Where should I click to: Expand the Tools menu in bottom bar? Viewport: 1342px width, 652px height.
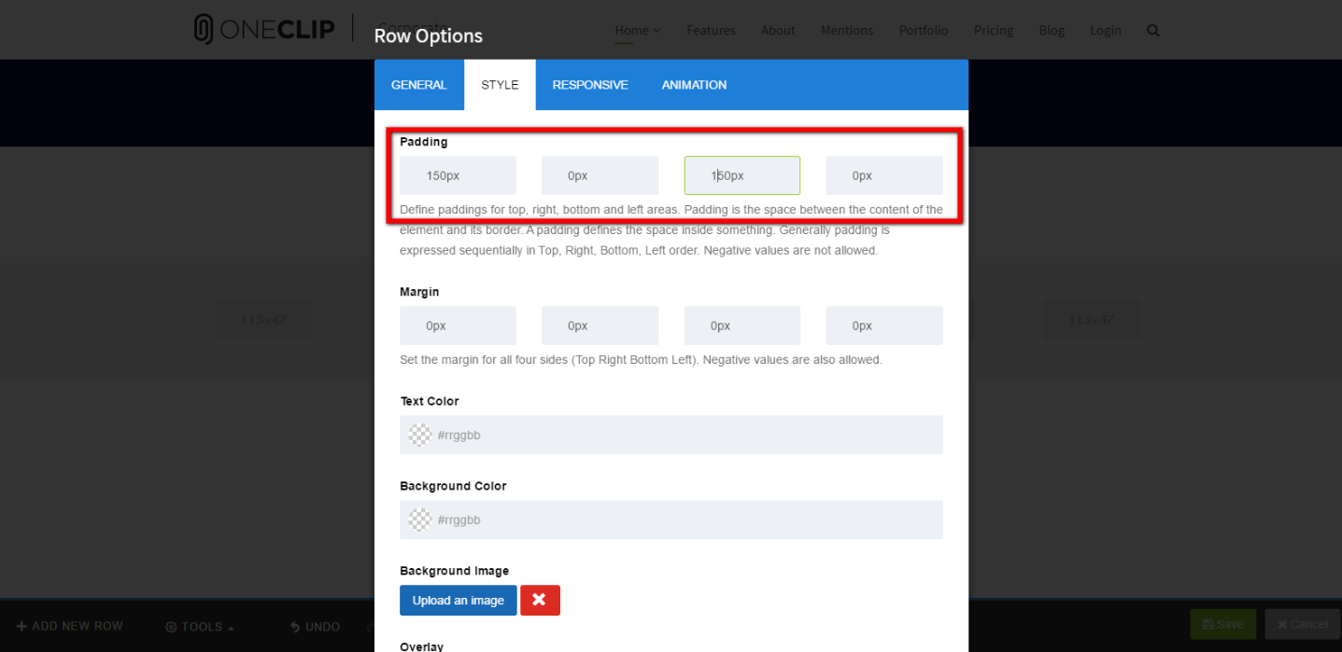point(200,626)
